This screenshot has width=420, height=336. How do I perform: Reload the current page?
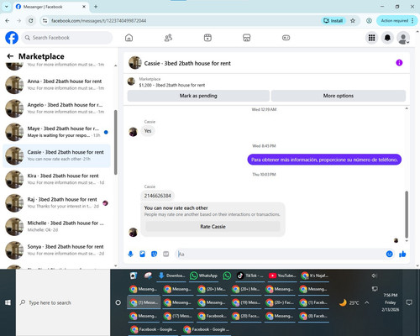[31, 21]
